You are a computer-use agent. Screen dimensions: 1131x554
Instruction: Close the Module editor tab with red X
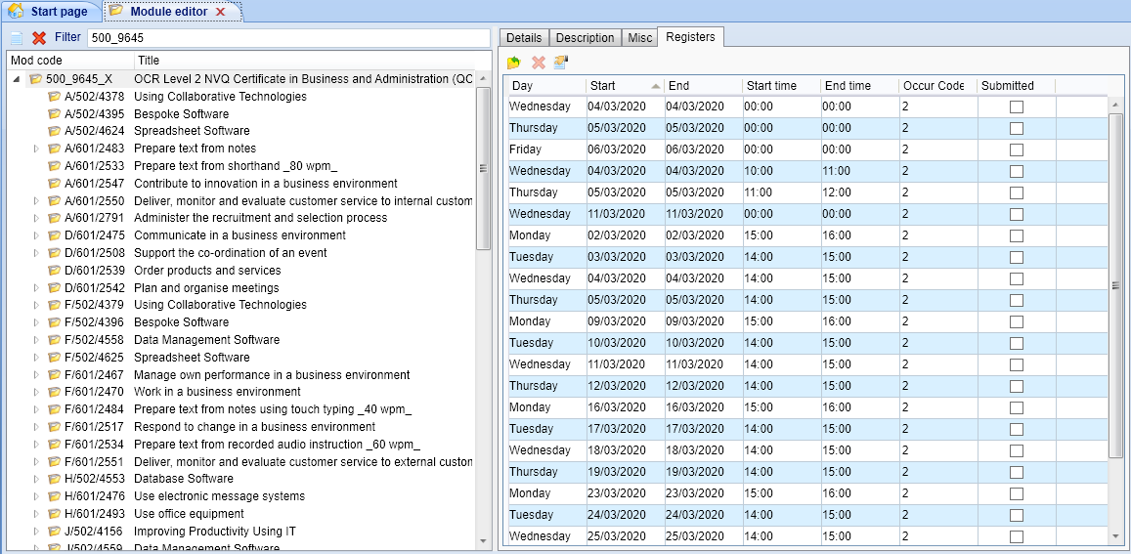click(x=220, y=12)
